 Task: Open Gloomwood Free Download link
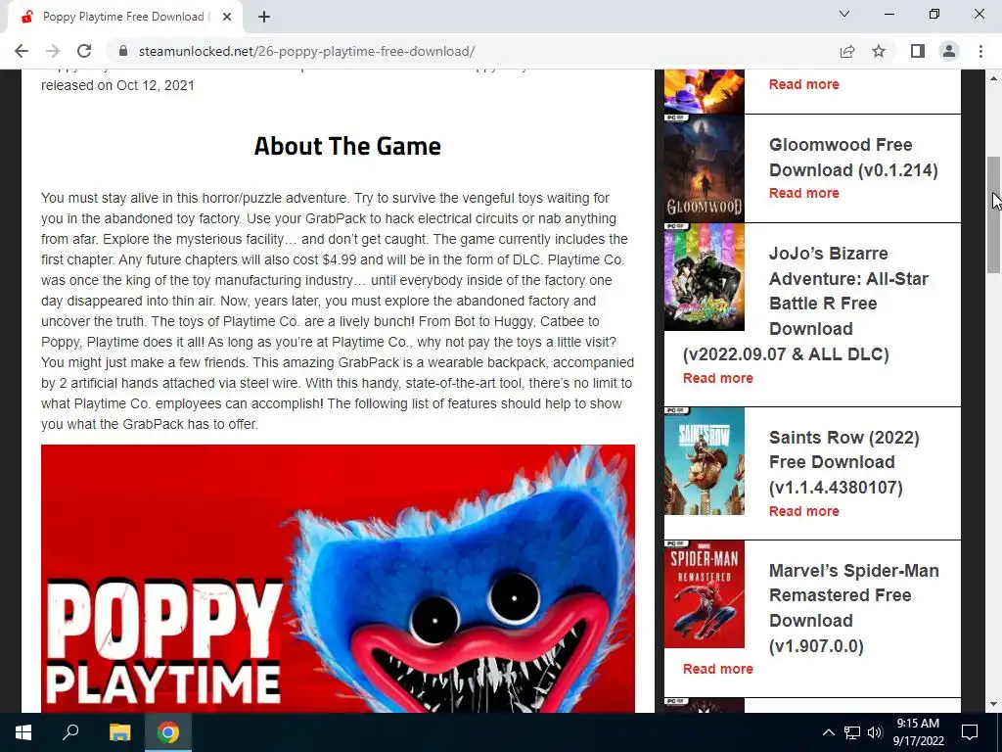click(x=853, y=158)
